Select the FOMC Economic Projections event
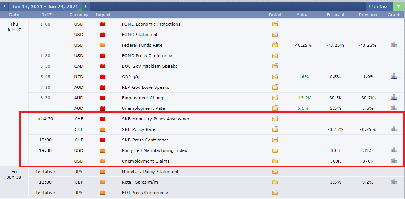This screenshot has height=199, width=405. tap(151, 24)
